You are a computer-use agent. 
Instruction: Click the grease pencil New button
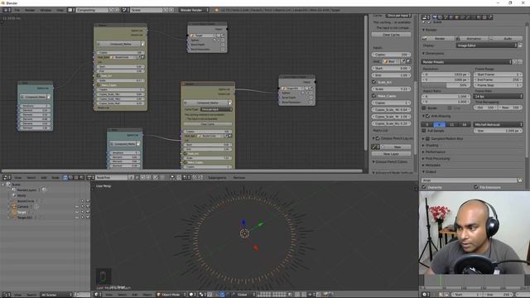coord(397,147)
